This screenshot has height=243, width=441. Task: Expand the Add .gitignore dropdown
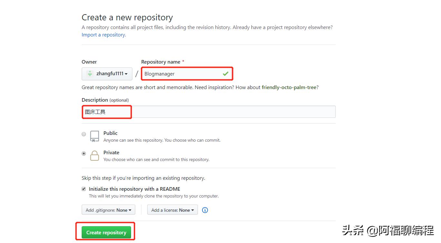click(108, 210)
